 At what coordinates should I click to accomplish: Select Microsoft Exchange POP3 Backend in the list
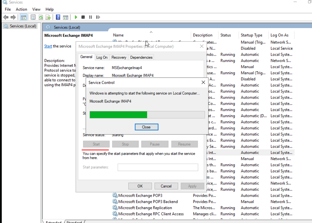[x=148, y=202]
